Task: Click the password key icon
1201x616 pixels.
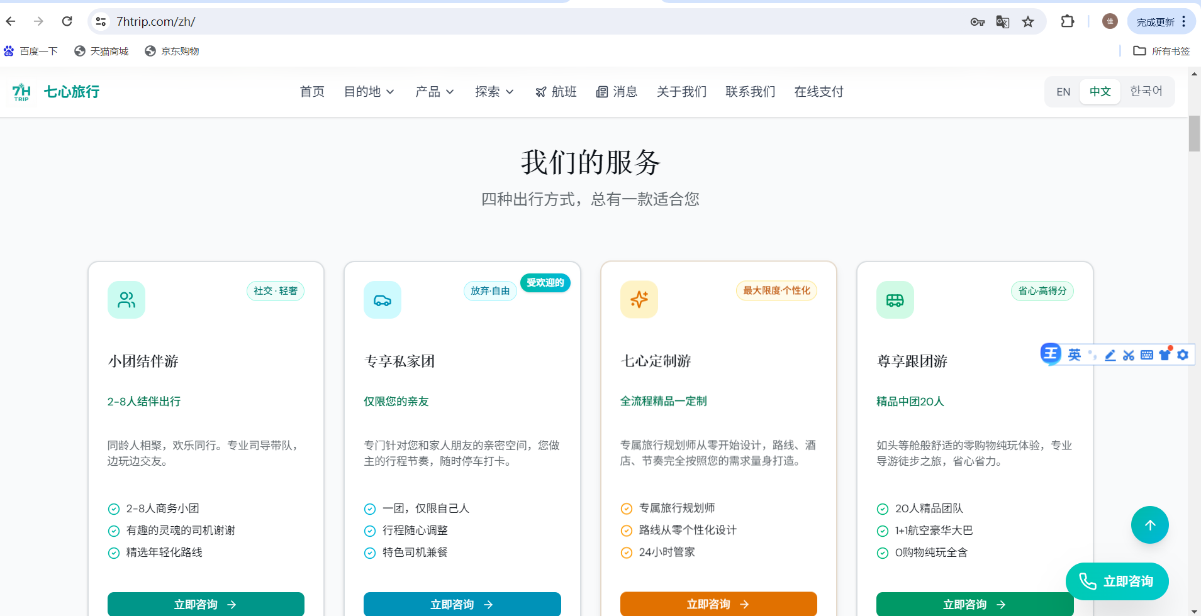Action: tap(977, 22)
